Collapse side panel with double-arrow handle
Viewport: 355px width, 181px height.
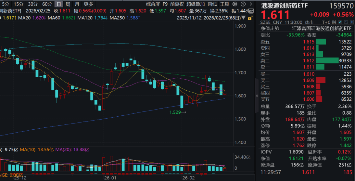tap(257, 96)
